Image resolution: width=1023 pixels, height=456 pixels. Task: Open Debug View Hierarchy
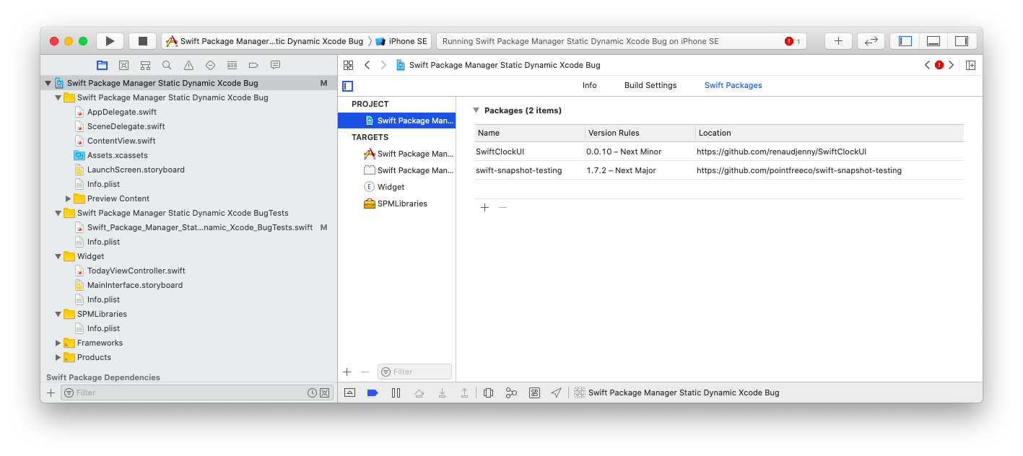pos(488,393)
